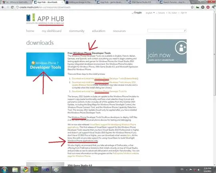Screen dimensions: 216x173
Task: Expand the 'english' language dropdown
Action: [x=150, y=13]
